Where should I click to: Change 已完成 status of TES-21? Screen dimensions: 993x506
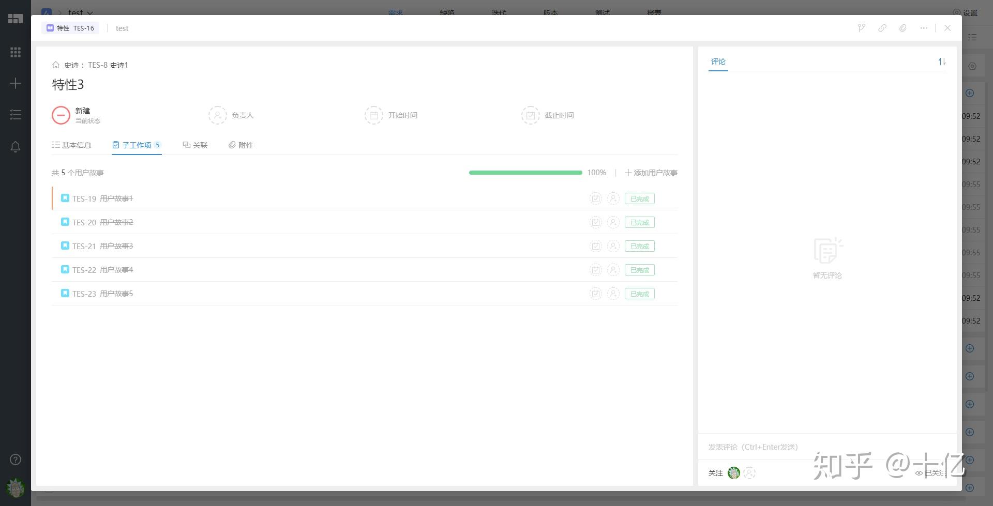coord(640,246)
